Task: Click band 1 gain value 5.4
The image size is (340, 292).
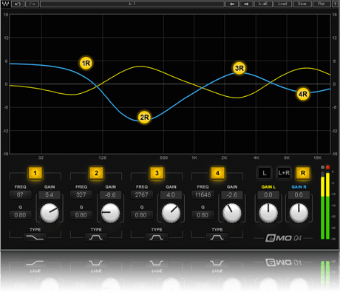Action: 49,194
